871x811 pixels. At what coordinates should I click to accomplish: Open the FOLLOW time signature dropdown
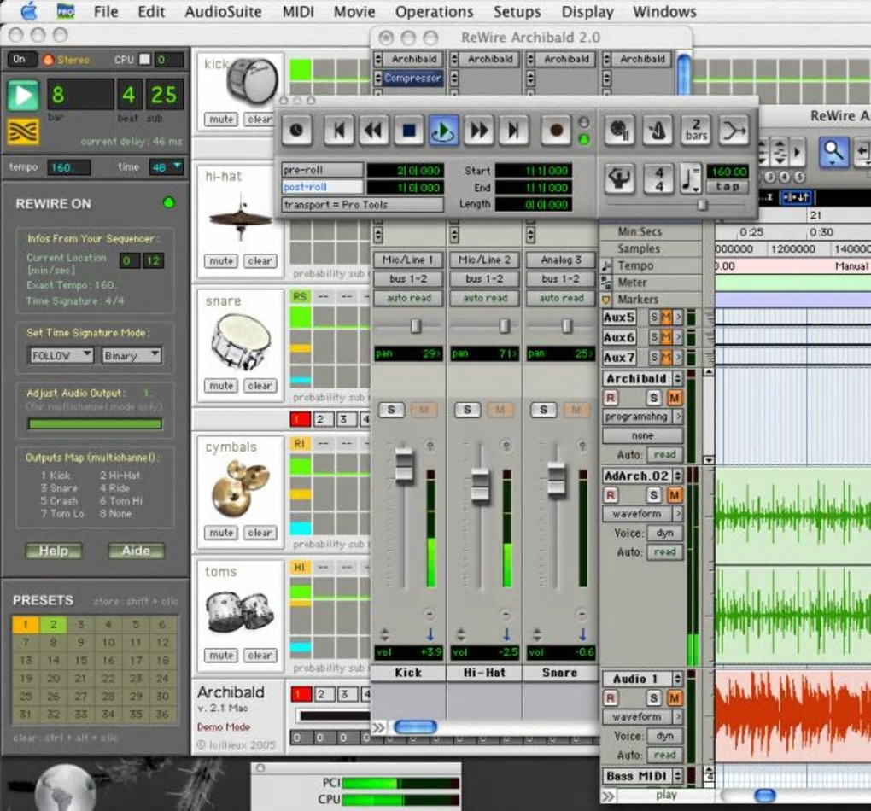61,355
